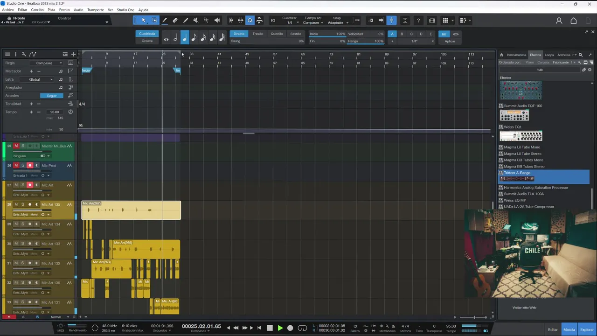Switch quantize mode to Groove
597x336 pixels.
147,41
